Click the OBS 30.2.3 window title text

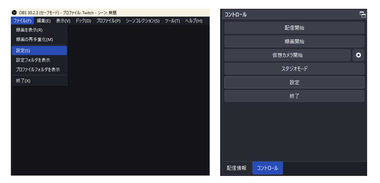(x=68, y=13)
